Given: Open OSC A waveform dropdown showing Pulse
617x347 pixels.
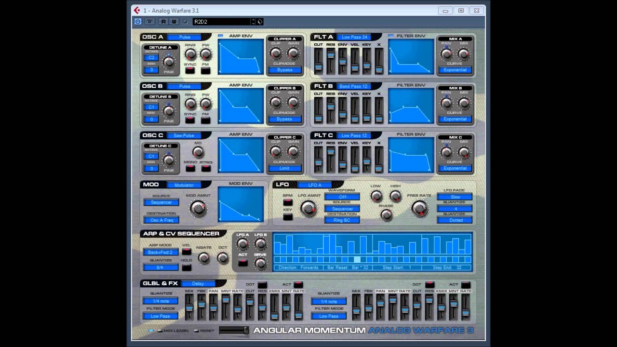Looking at the screenshot, I should 185,37.
